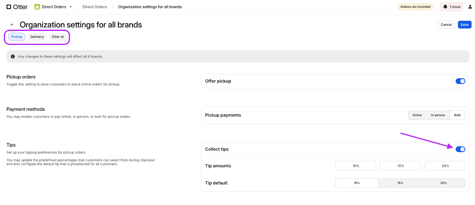Open Direct Orders breadcrumb link
Screen dimensions: 475x205
coord(95,7)
